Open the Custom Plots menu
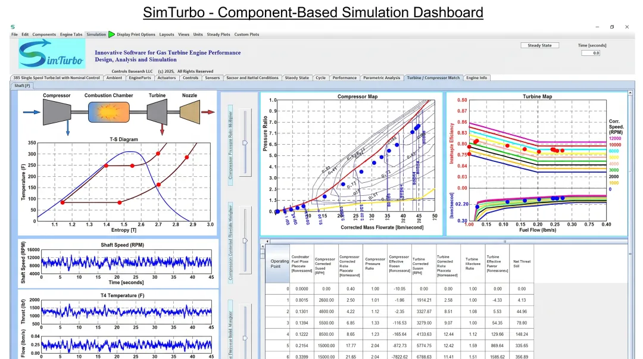Screen dimensions: 643x359 (x=246, y=35)
